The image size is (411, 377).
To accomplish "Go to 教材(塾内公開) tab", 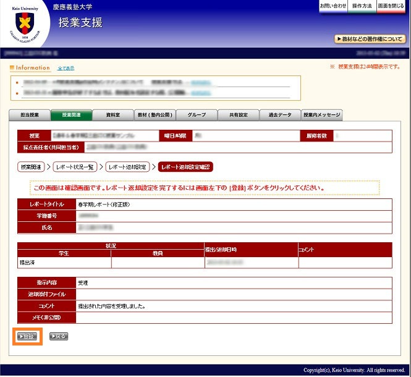I will (155, 115).
